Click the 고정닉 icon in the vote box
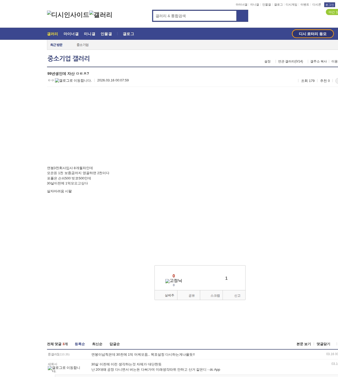 tap(173, 281)
